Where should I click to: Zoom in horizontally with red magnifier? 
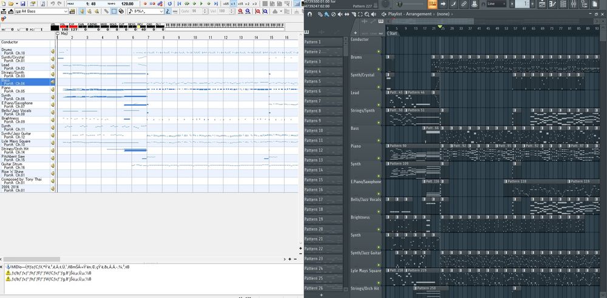240,11
